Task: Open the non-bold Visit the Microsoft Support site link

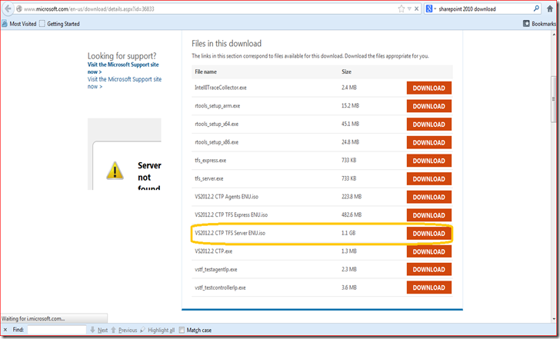Action: pos(125,83)
